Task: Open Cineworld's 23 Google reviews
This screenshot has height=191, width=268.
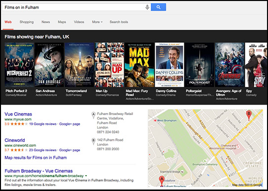Action: 43,150
